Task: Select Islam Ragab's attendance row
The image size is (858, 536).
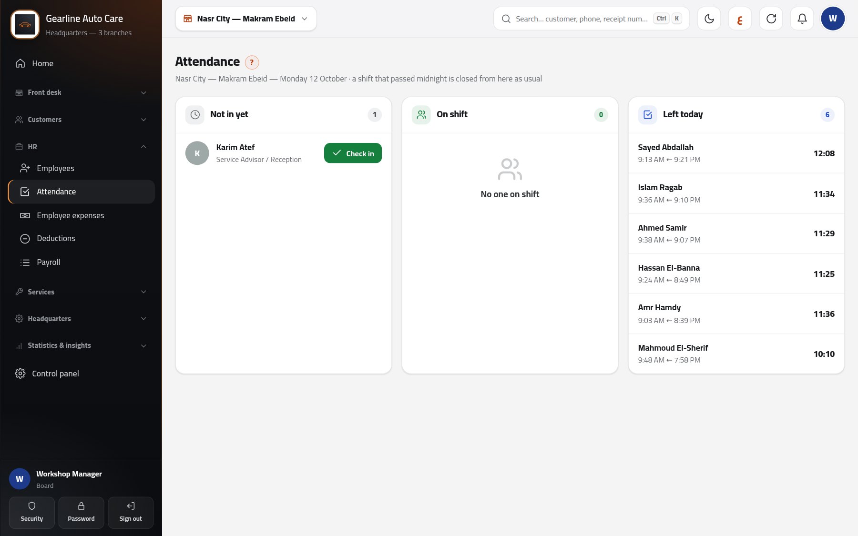Action: (x=736, y=193)
